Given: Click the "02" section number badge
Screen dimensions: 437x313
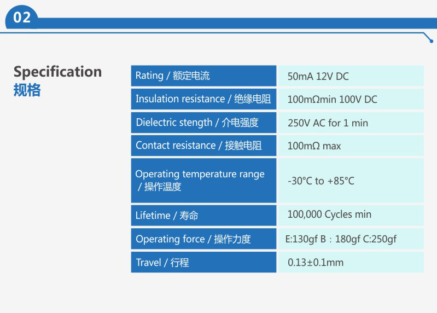Looking at the screenshot, I should click(22, 18).
